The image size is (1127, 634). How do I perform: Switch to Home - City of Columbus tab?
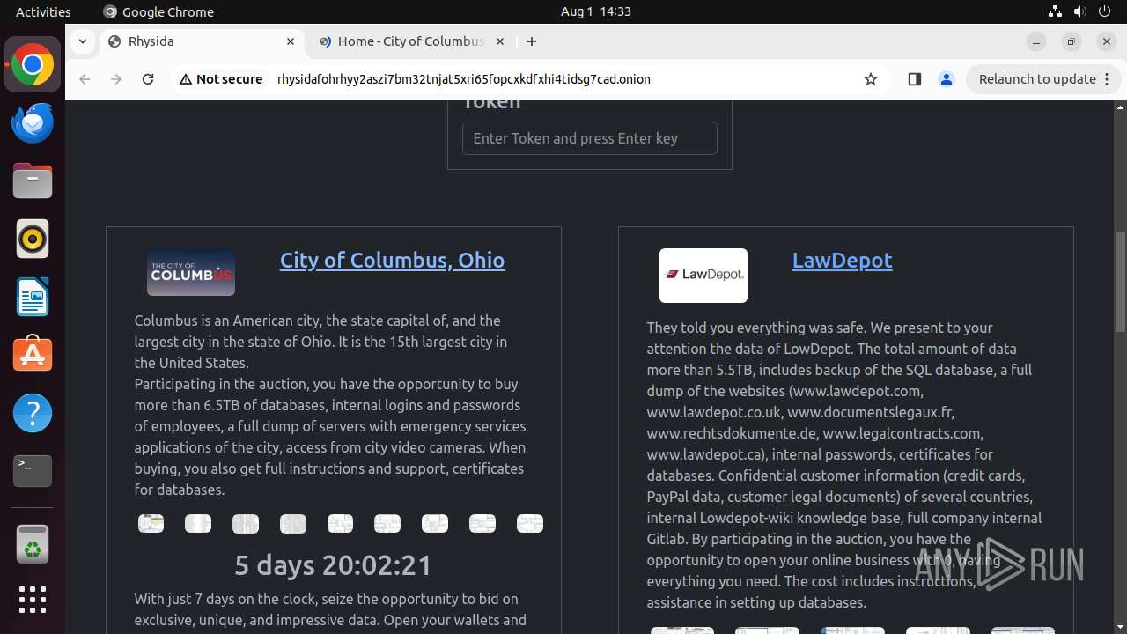coord(411,41)
